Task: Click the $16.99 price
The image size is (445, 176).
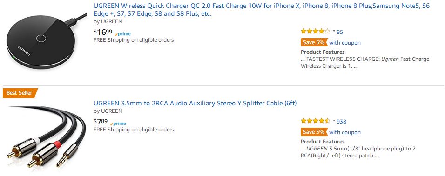Action: [x=103, y=32]
